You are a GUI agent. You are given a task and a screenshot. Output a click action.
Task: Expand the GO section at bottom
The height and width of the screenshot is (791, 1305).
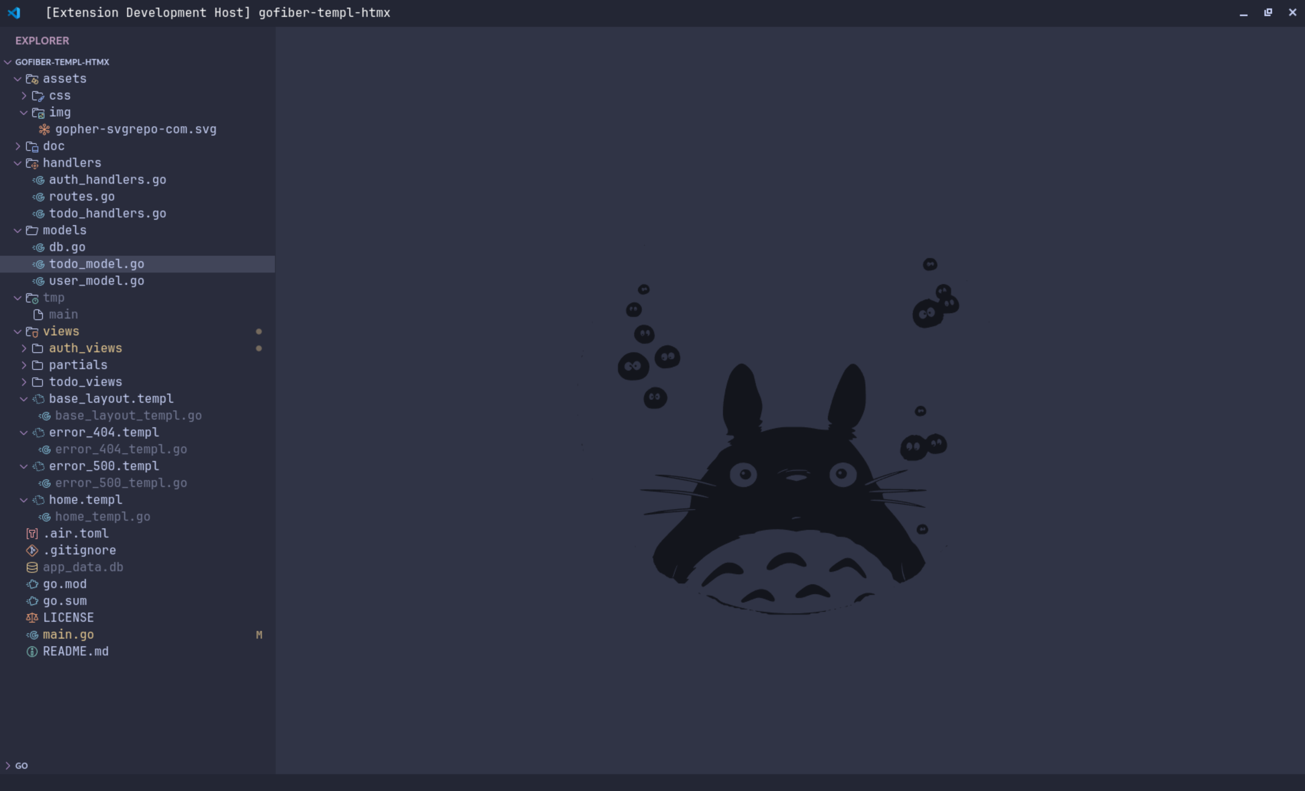(8, 766)
